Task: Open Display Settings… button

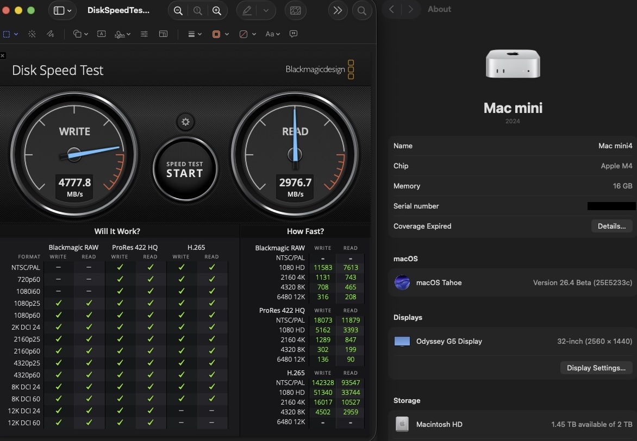Action: pos(596,368)
